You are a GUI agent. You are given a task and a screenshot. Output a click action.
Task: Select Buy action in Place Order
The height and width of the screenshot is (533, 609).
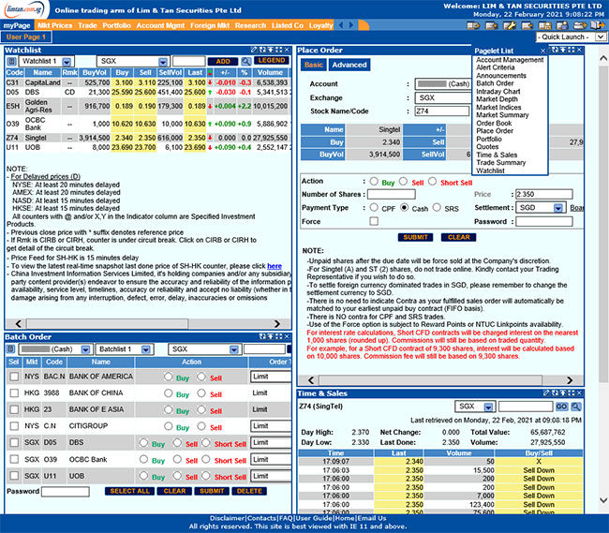[x=374, y=182]
